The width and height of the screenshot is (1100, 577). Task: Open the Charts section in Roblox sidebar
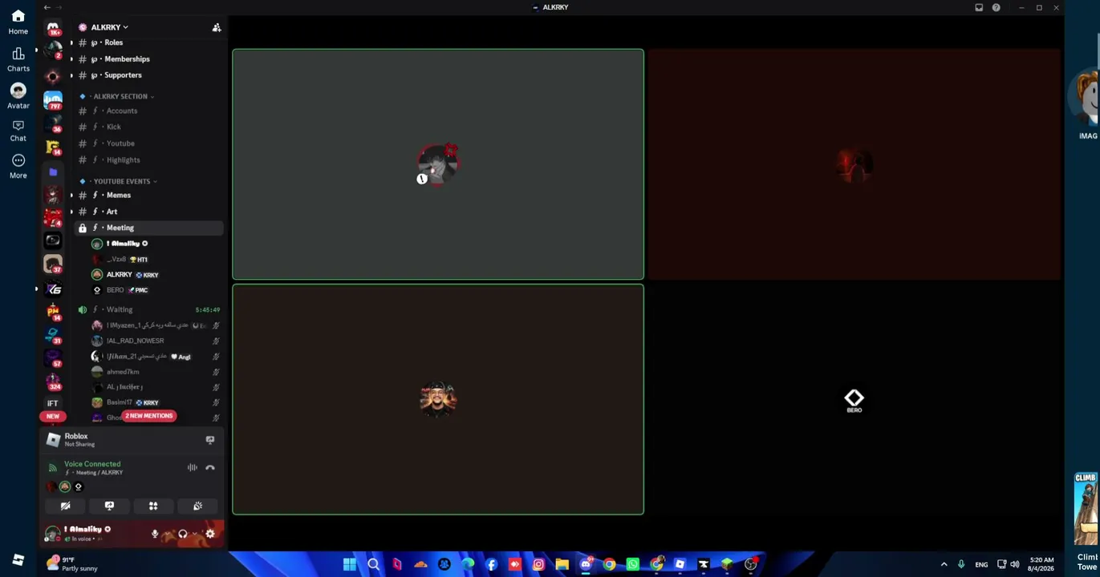18,59
